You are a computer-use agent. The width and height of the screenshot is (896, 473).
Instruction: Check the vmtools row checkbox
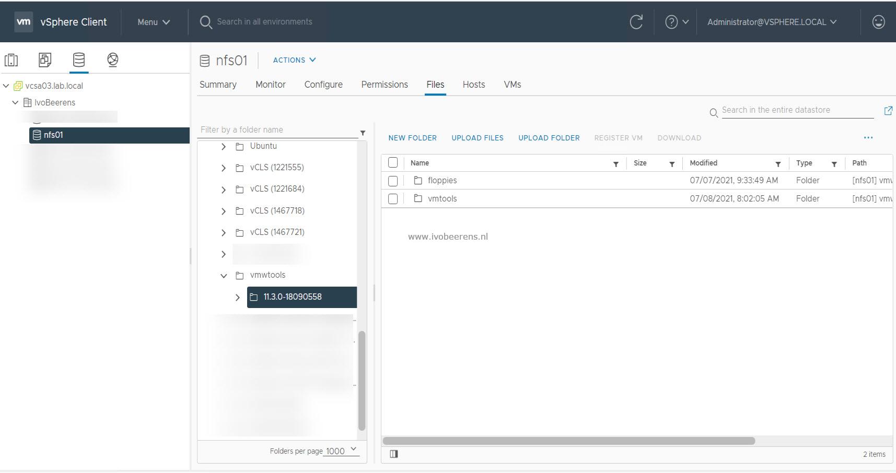click(393, 199)
